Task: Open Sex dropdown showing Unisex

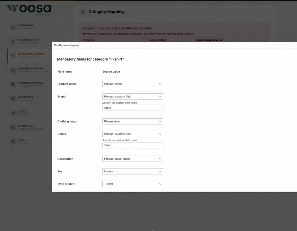Action: click(133, 171)
